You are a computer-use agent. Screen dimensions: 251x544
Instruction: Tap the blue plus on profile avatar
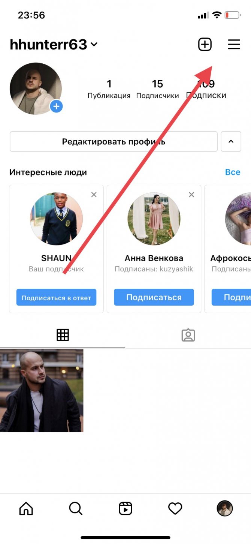click(56, 106)
